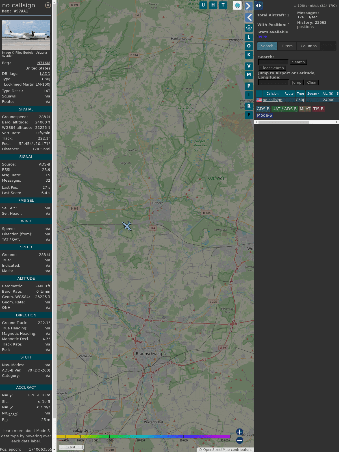Toggle the K button
The height and width of the screenshot is (452, 339).
(x=249, y=55)
